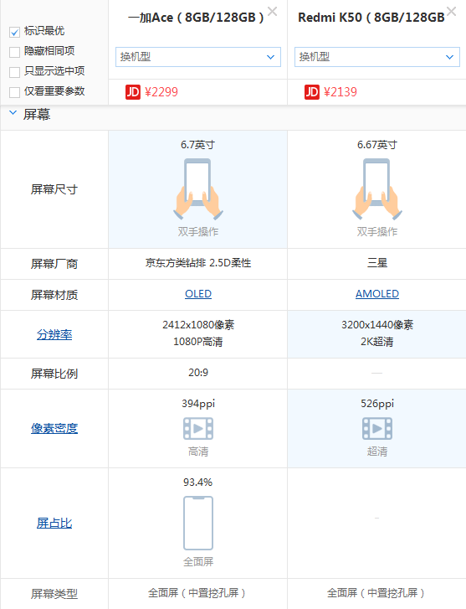This screenshot has height=609, width=466.
Task: Click 一加Ace's 全面屏（中置挖孔屏） cell
Action: click(198, 593)
